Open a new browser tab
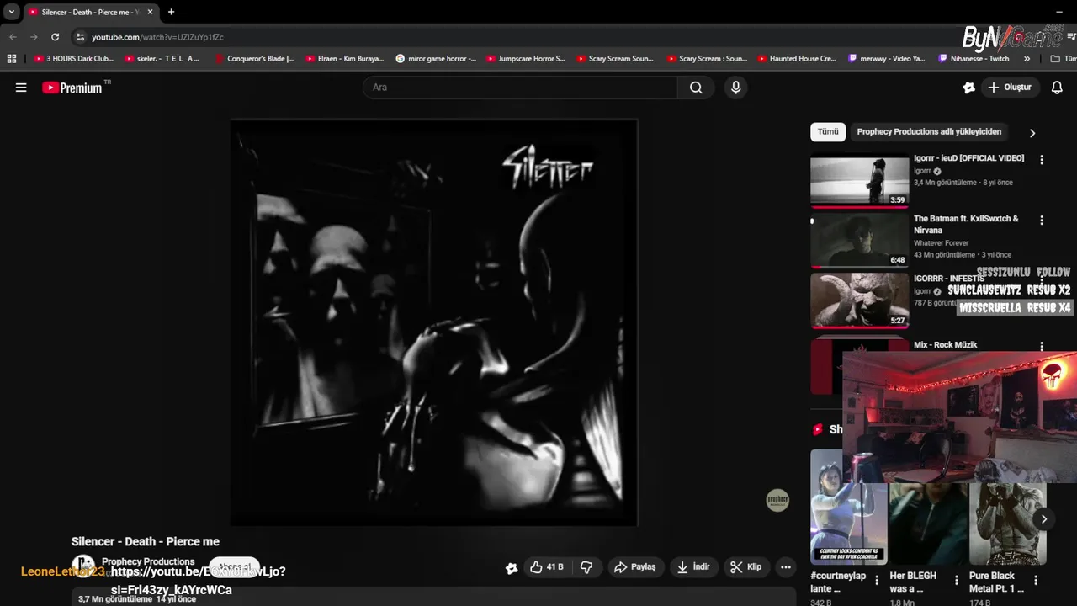The width and height of the screenshot is (1077, 606). (171, 12)
